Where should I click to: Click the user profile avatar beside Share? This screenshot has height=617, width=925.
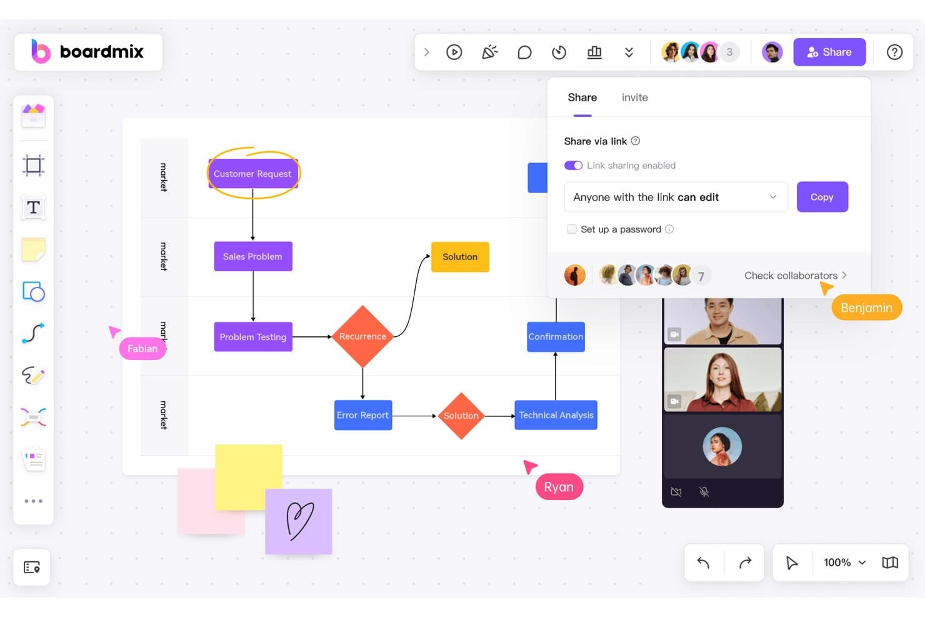point(772,52)
